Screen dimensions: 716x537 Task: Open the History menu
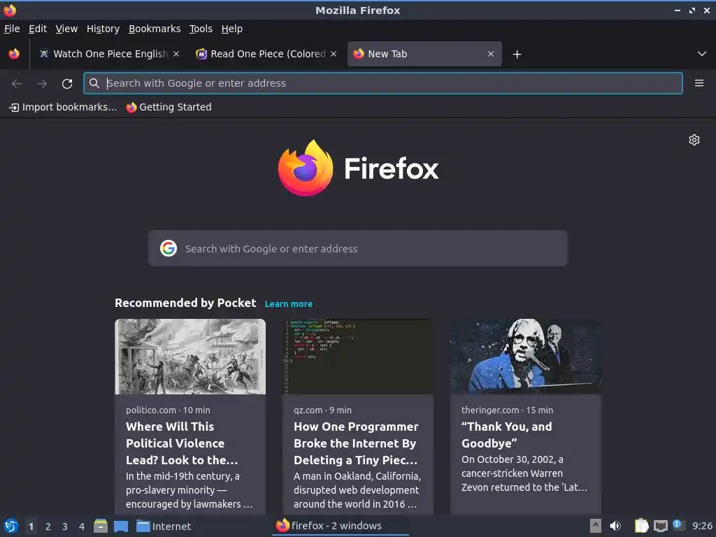coord(103,29)
